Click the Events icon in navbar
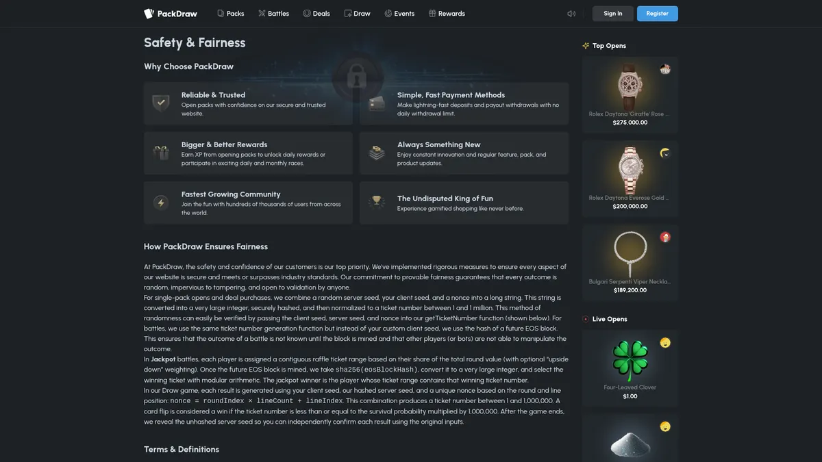The width and height of the screenshot is (822, 462). (388, 14)
